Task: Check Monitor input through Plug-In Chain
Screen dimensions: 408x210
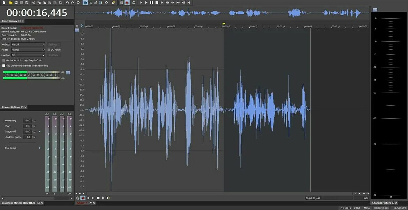Action: 3,60
